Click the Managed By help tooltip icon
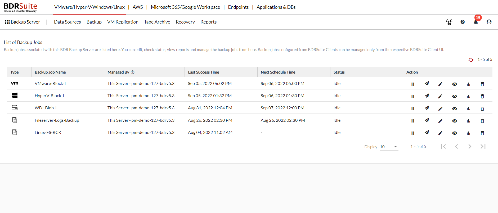The image size is (498, 213). click(133, 72)
